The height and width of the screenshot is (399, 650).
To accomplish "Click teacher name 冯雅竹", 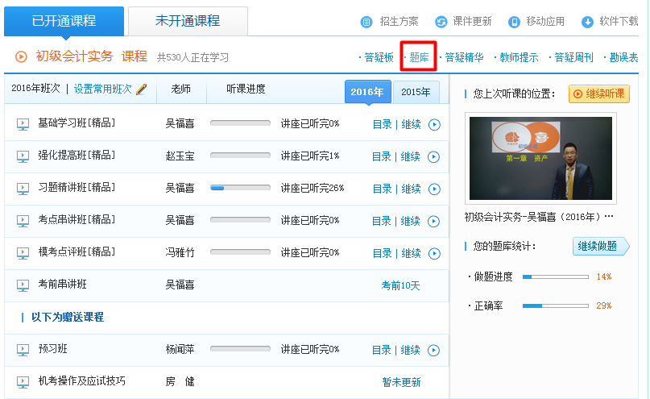I will click(180, 253).
